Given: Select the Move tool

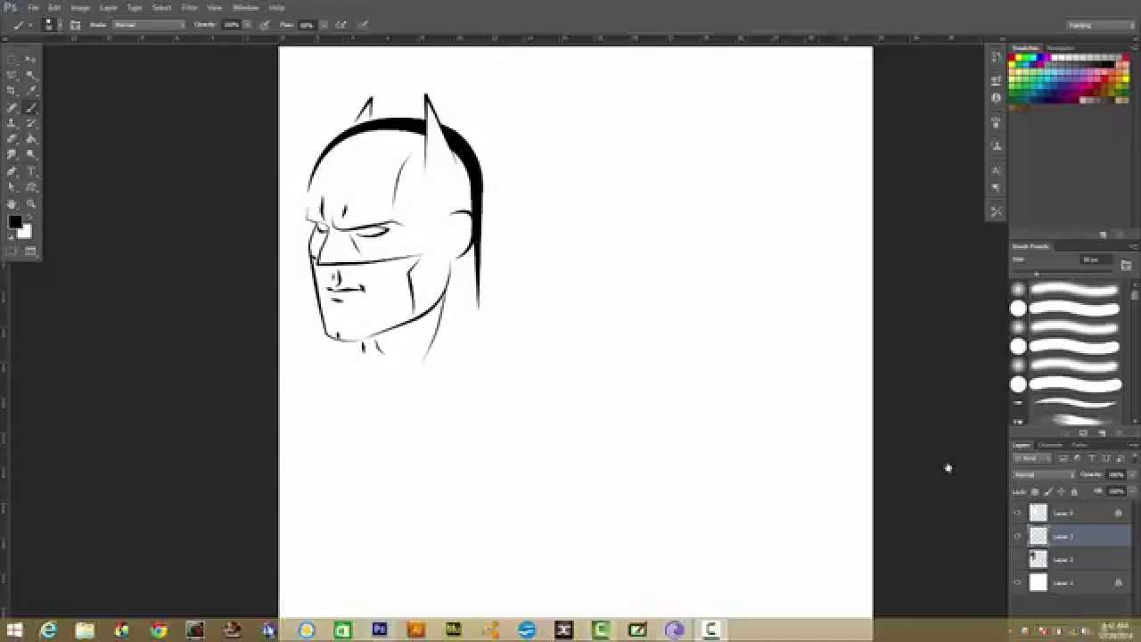Looking at the screenshot, I should tap(31, 59).
